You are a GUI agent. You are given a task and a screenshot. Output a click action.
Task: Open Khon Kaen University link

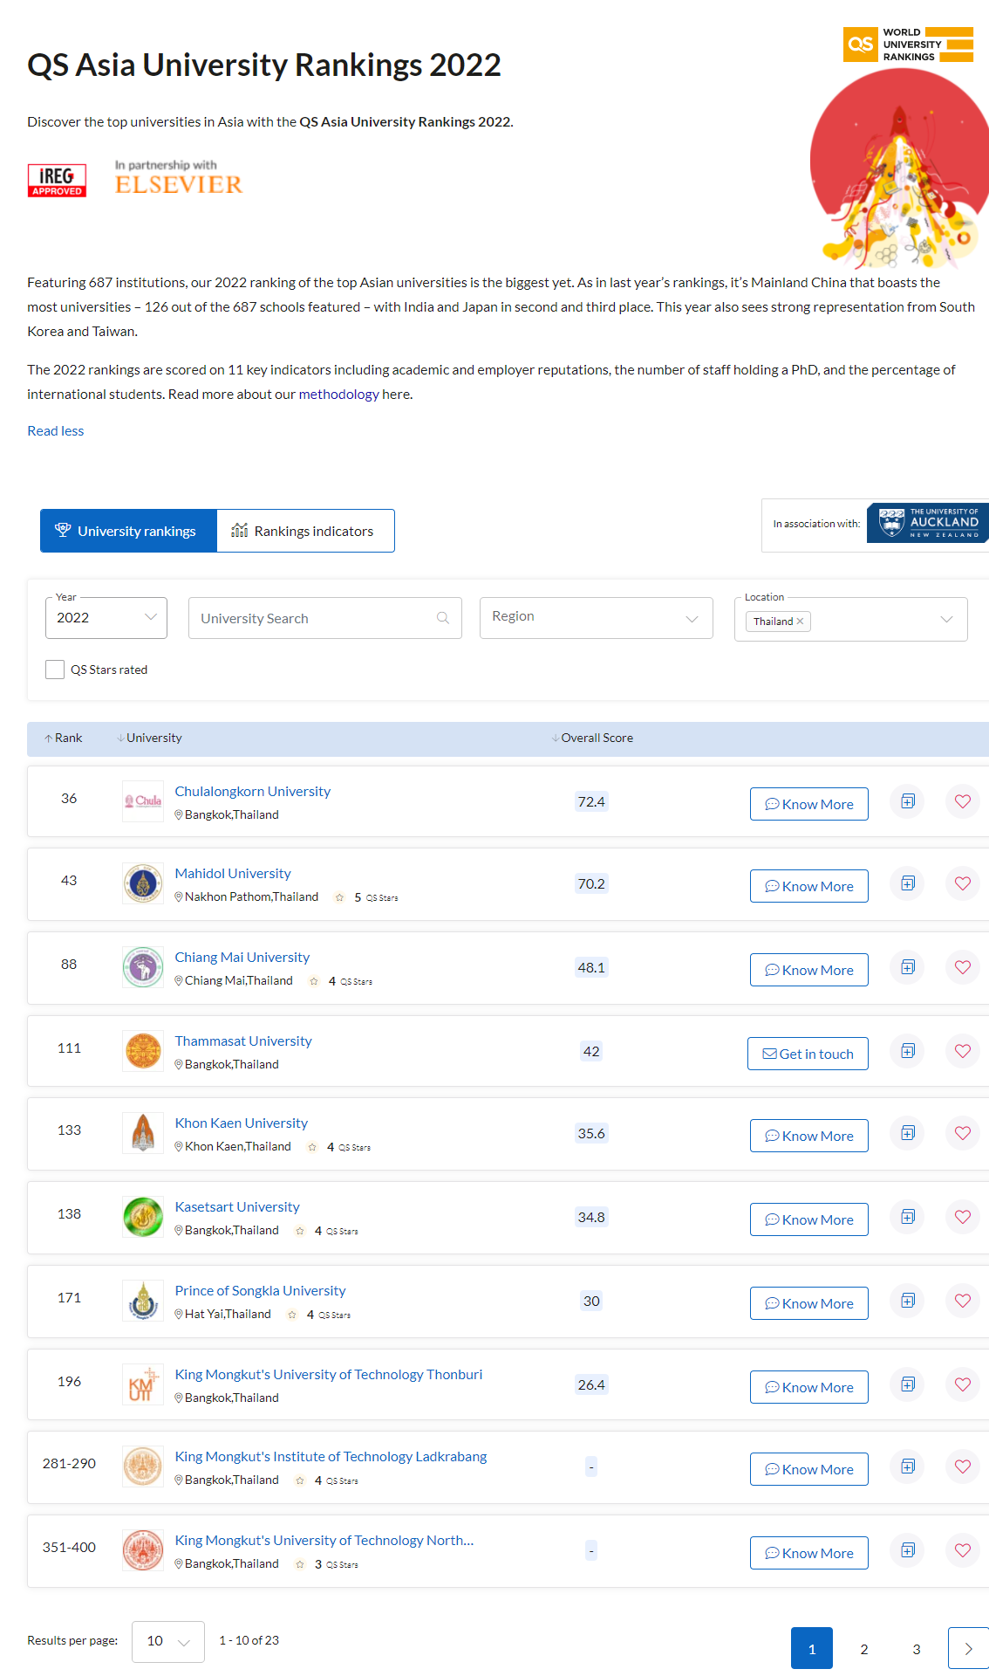(242, 1123)
